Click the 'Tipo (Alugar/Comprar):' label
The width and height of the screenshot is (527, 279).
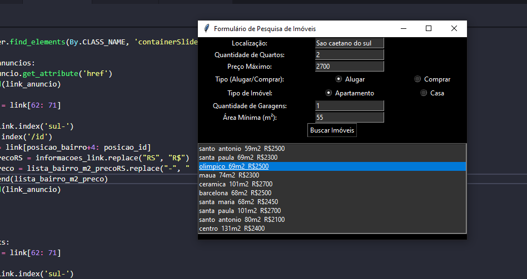coord(250,79)
